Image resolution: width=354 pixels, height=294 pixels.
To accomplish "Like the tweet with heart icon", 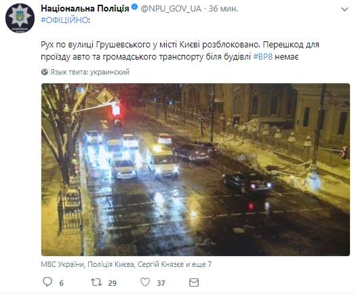I will pos(145,282).
